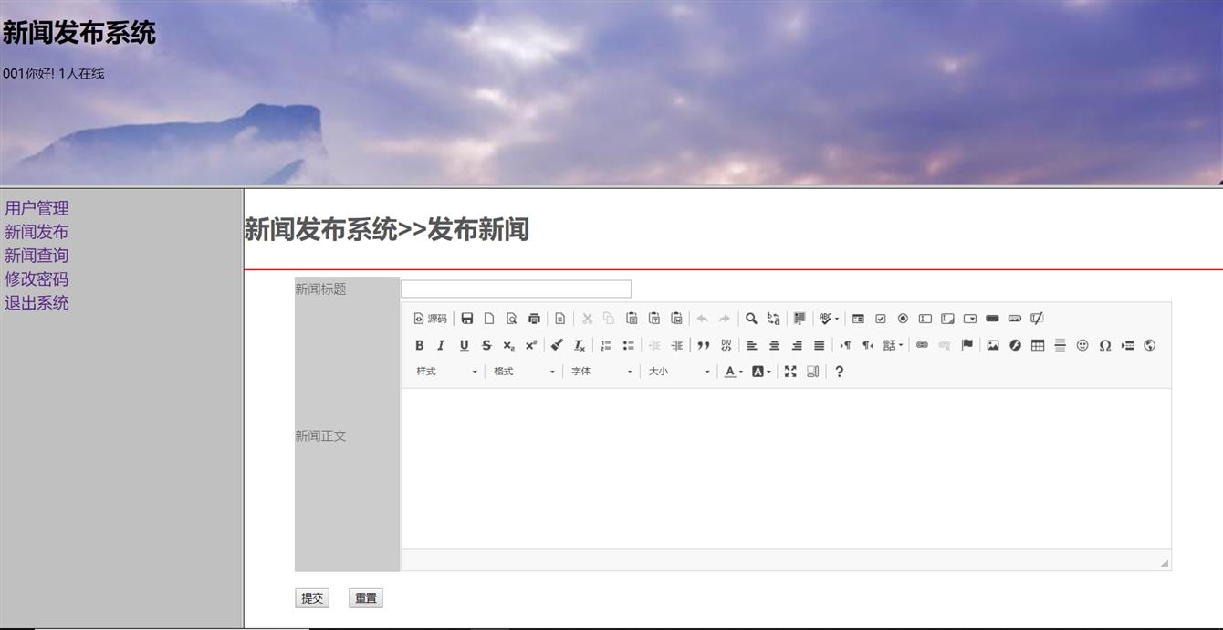Screen dimensions: 1223x630
Task: Insert a table into the editor
Action: coord(1038,345)
